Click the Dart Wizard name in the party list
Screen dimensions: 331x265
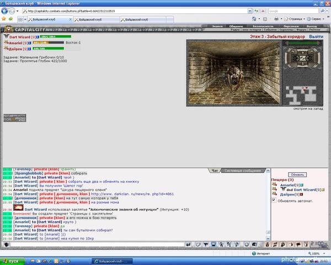(x=20, y=37)
